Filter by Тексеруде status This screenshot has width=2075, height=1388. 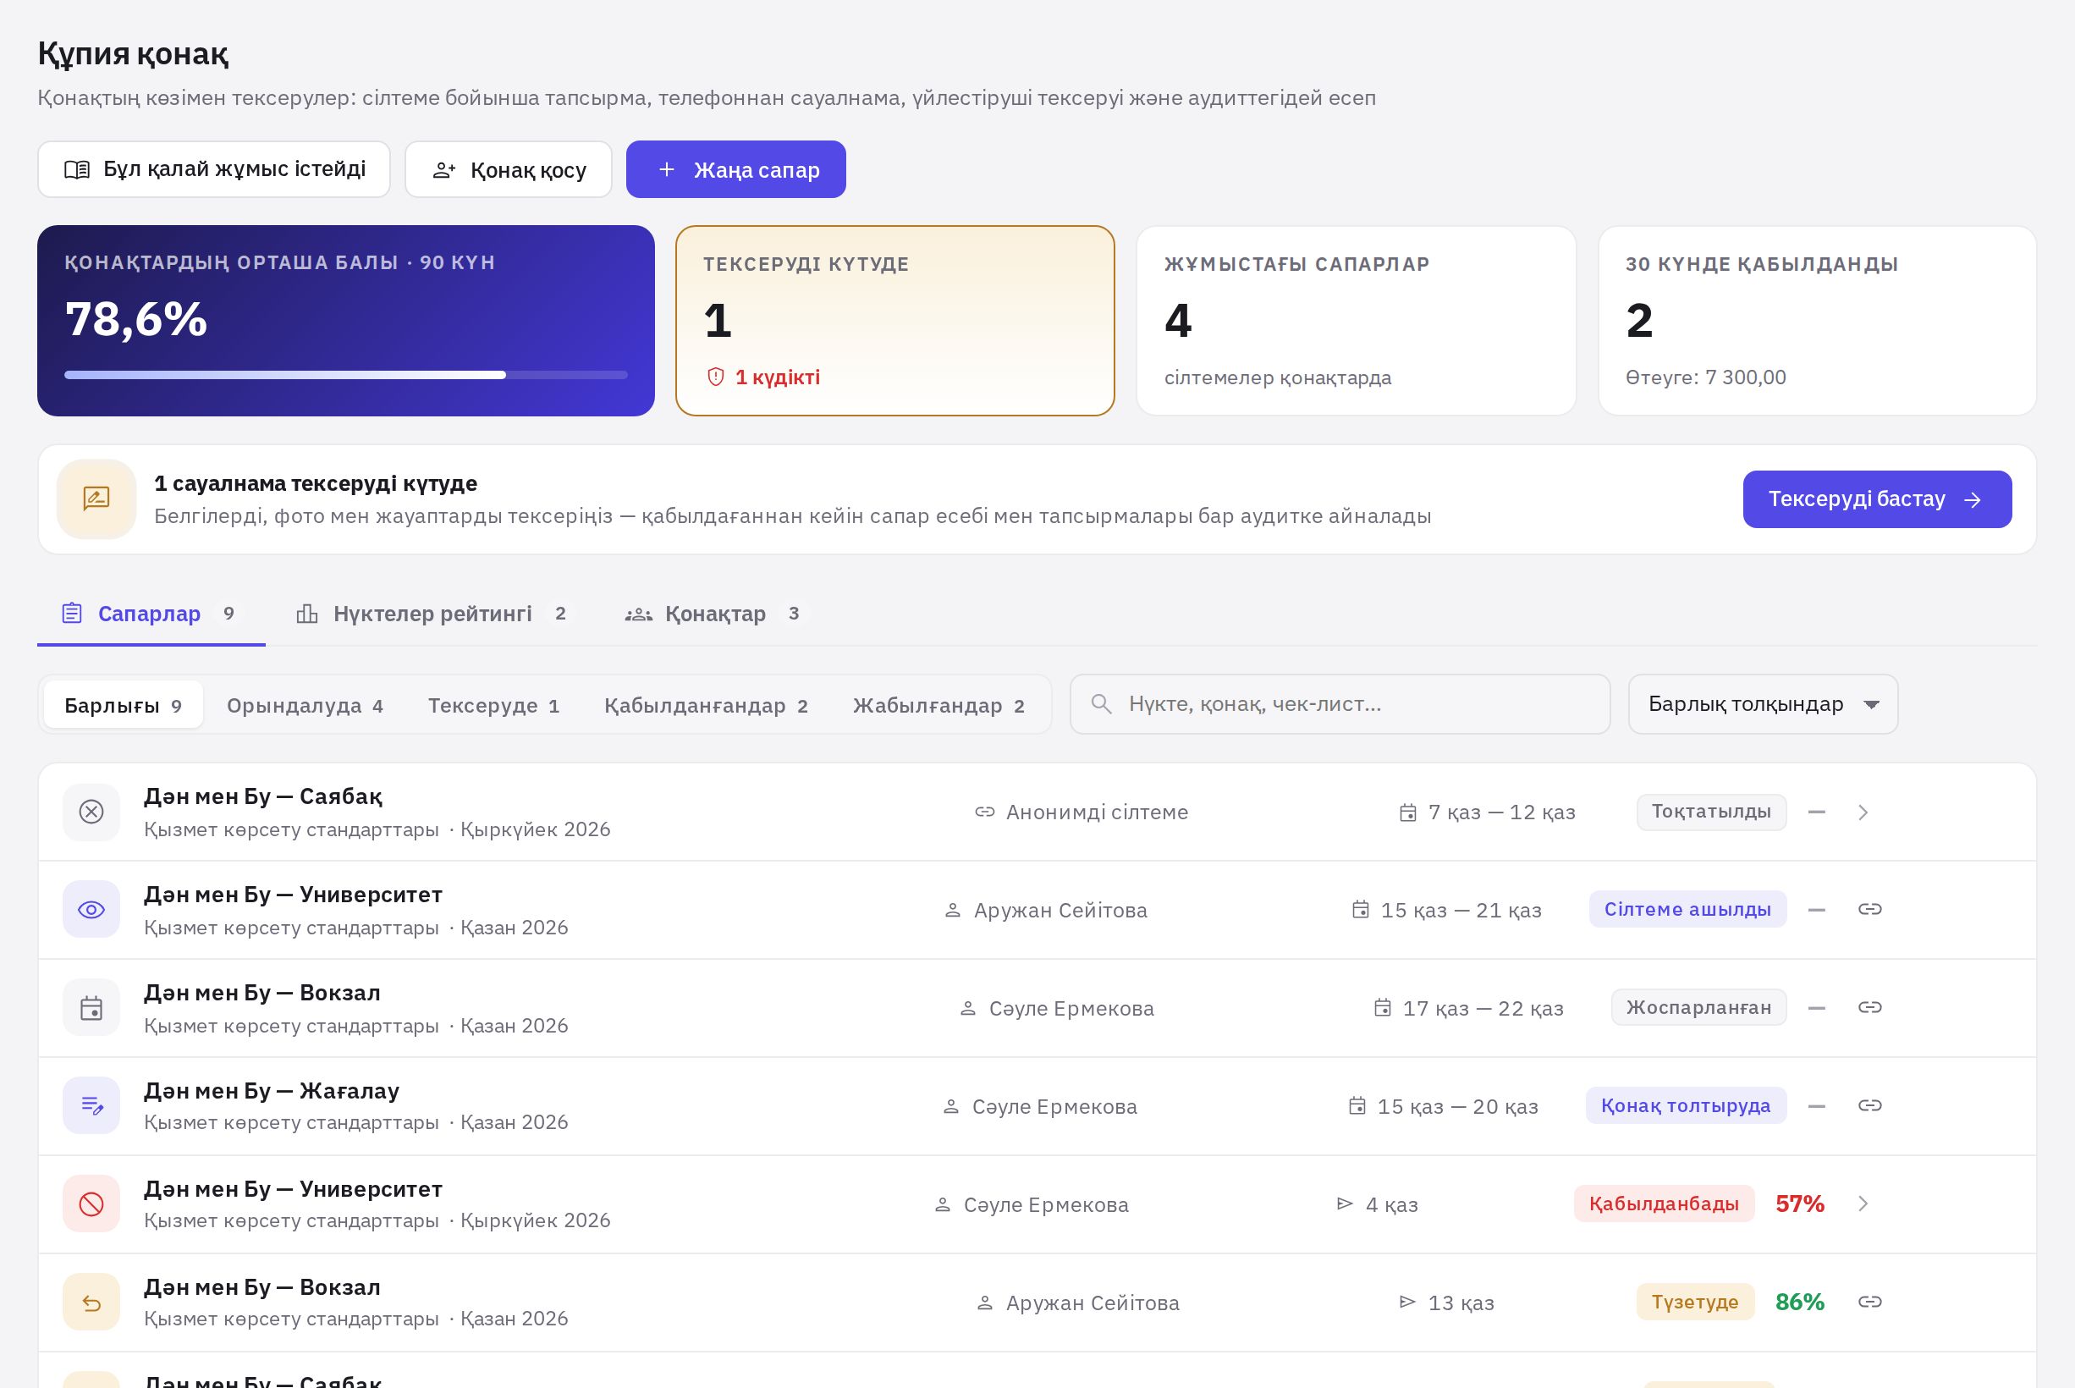coord(493,706)
